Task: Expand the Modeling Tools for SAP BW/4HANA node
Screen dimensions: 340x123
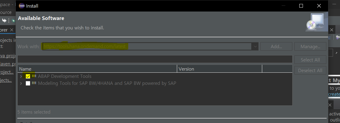Action: (21, 83)
